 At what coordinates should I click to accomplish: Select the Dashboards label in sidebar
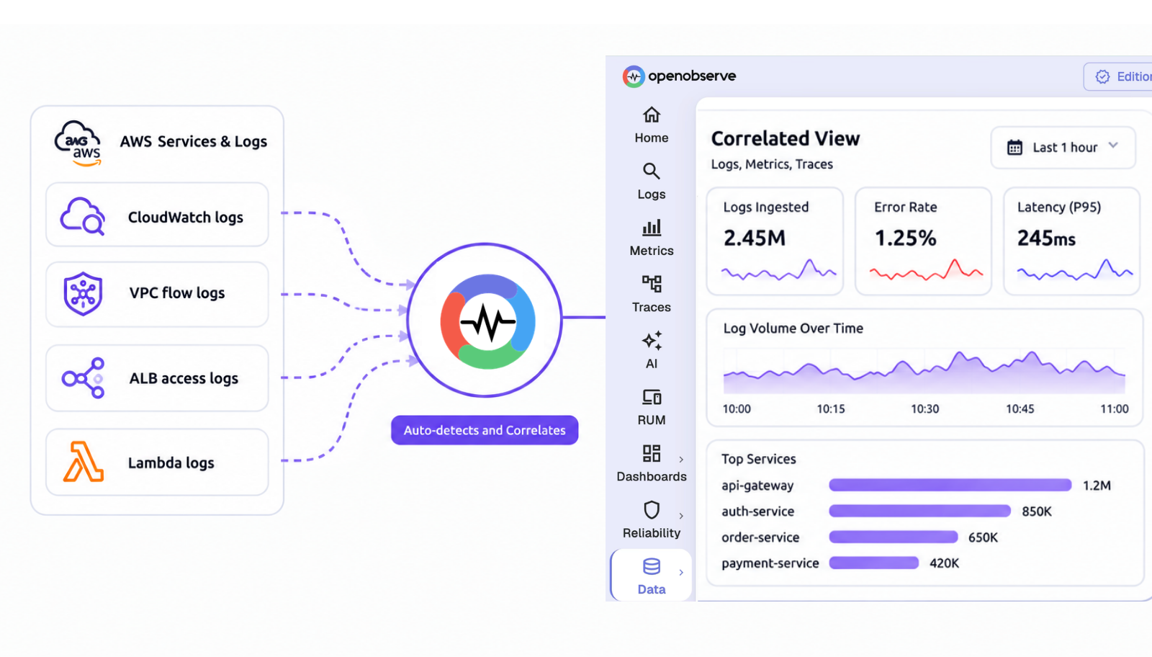click(652, 476)
